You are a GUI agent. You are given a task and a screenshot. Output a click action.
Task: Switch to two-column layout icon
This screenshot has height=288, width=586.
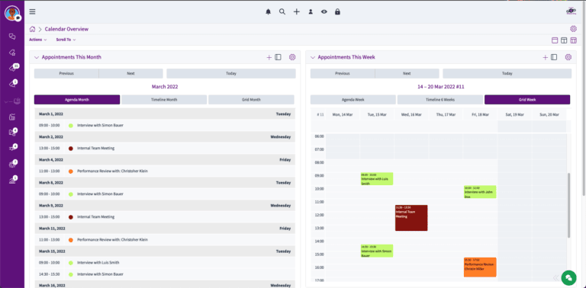[x=564, y=40]
